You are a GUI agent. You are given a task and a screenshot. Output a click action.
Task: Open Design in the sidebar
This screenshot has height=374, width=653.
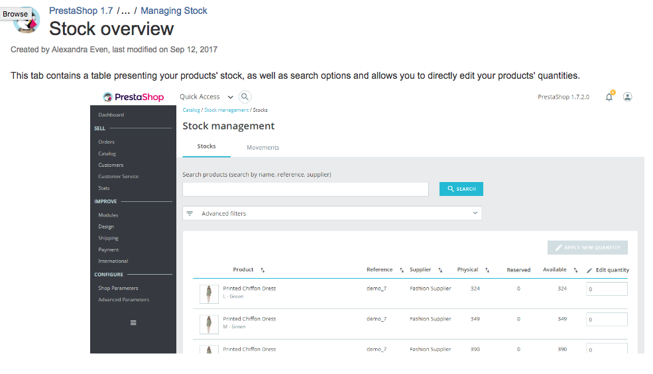(x=106, y=227)
